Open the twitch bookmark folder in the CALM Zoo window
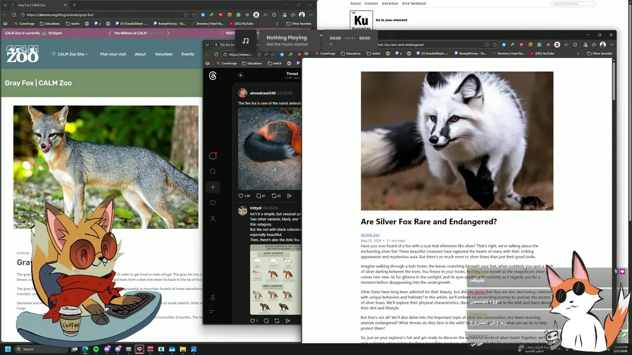632x355 pixels. [72, 24]
